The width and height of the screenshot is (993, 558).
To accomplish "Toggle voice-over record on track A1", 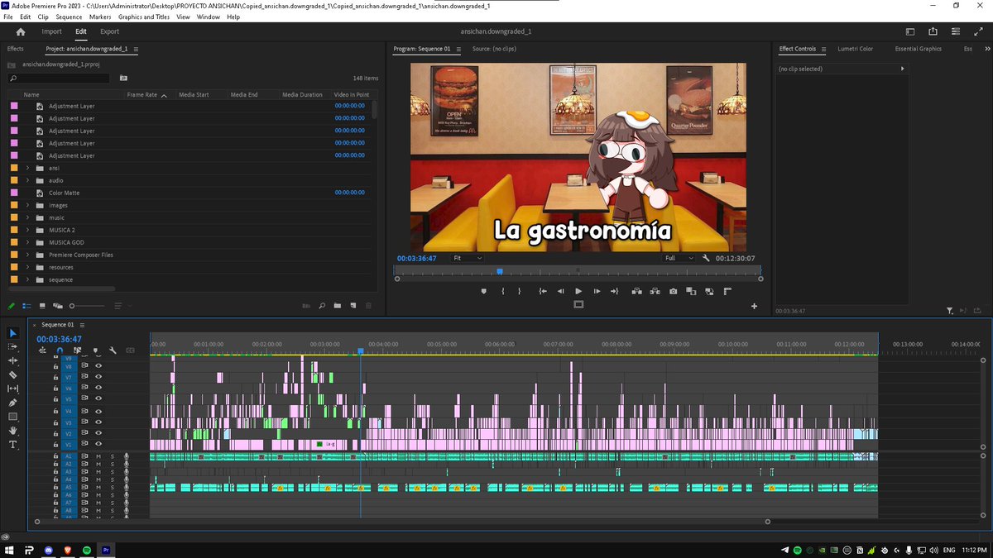I will click(127, 456).
